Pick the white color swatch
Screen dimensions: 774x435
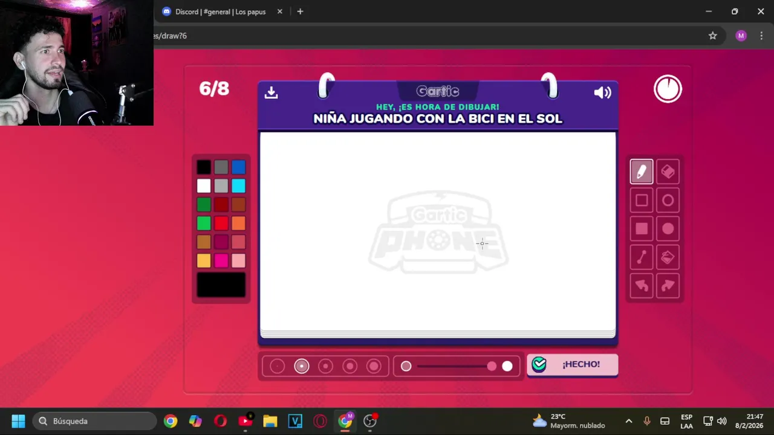(x=204, y=186)
